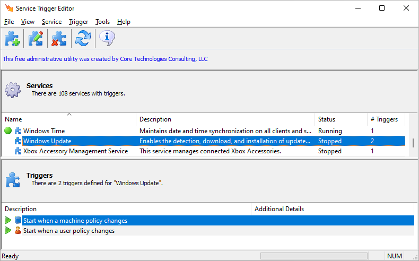Sort services by Status column header
The width and height of the screenshot is (419, 261).
tap(341, 119)
